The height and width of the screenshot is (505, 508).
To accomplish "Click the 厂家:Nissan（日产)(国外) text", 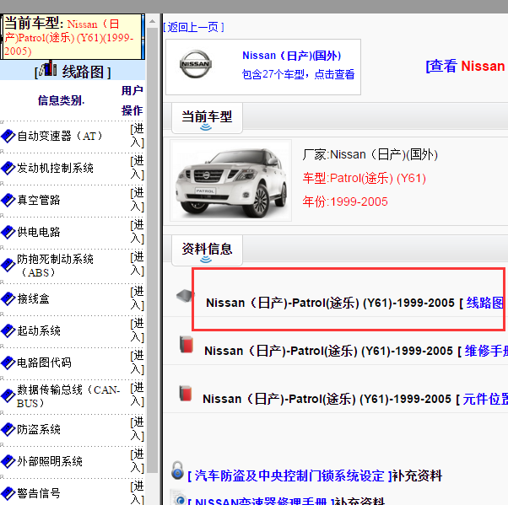I will 370,155.
